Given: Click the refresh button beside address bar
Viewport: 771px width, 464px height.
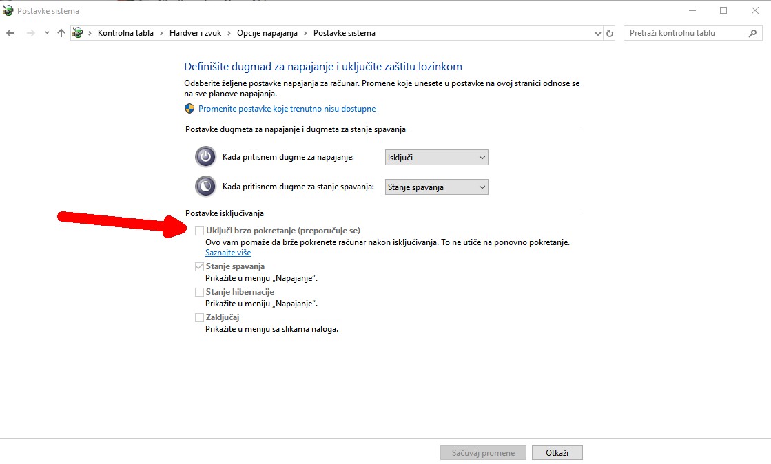Looking at the screenshot, I should click(x=610, y=33).
